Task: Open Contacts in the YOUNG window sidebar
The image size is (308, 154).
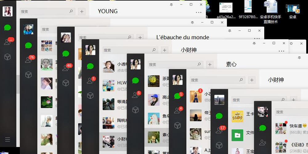Action: tap(8, 42)
